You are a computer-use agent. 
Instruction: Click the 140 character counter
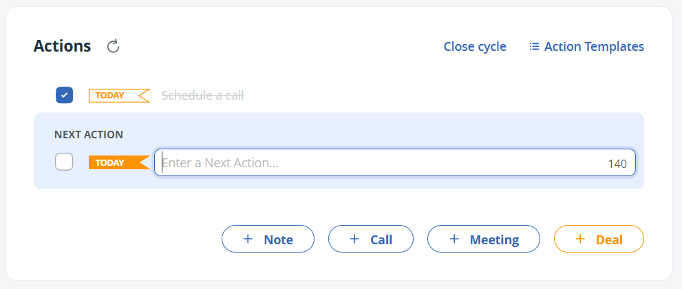(617, 164)
